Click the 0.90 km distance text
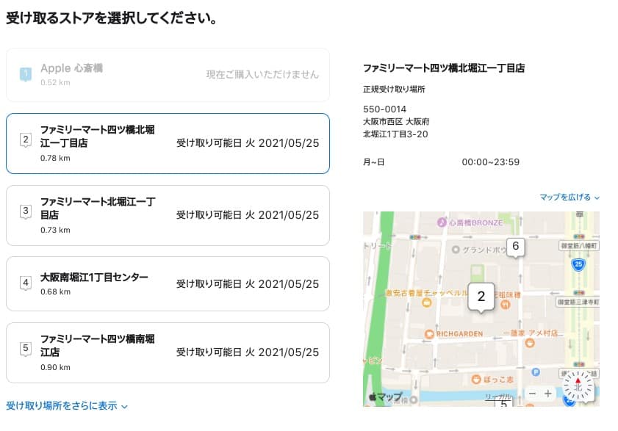Image resolution: width=618 pixels, height=431 pixels. pos(55,367)
